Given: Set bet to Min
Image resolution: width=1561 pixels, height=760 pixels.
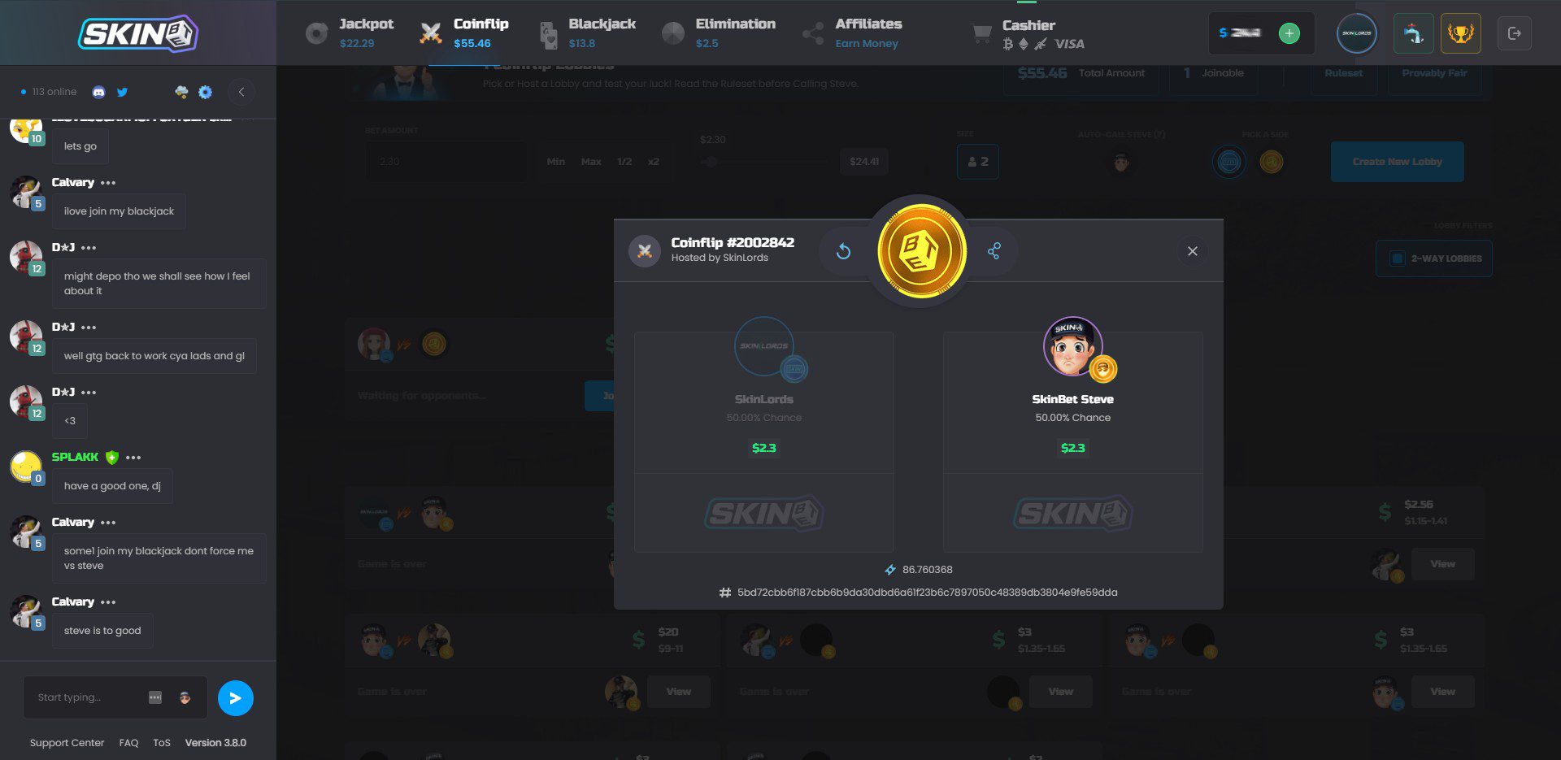Looking at the screenshot, I should point(555,162).
